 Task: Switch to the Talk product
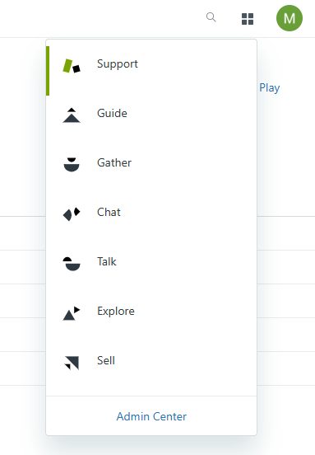pos(151,269)
